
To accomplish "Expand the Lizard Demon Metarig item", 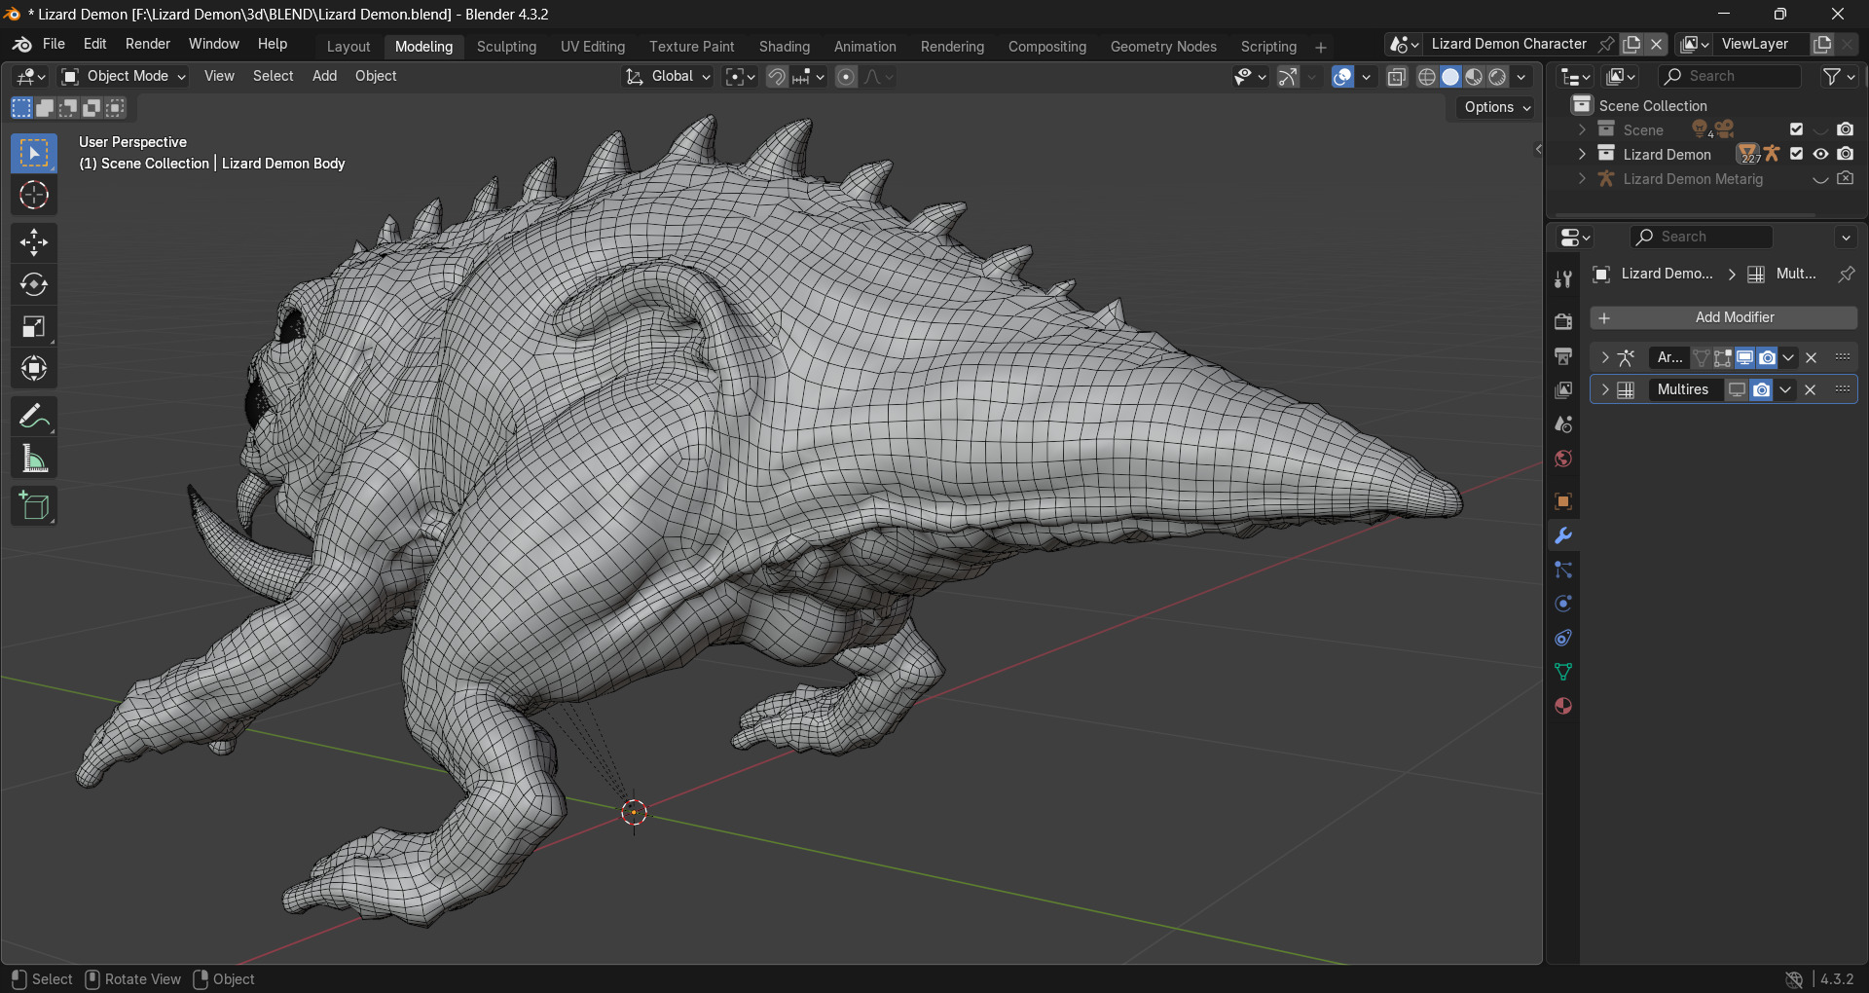I will pyautogui.click(x=1582, y=178).
